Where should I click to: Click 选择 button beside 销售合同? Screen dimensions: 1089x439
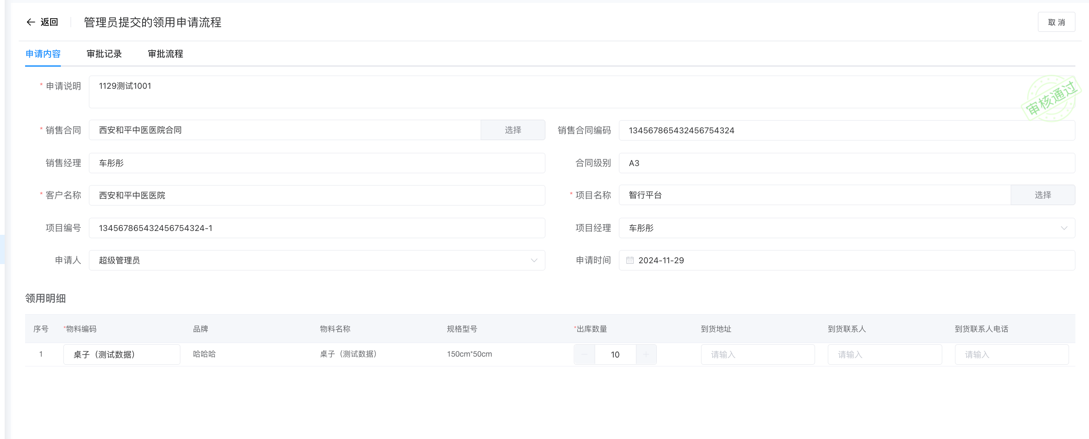[x=513, y=130]
